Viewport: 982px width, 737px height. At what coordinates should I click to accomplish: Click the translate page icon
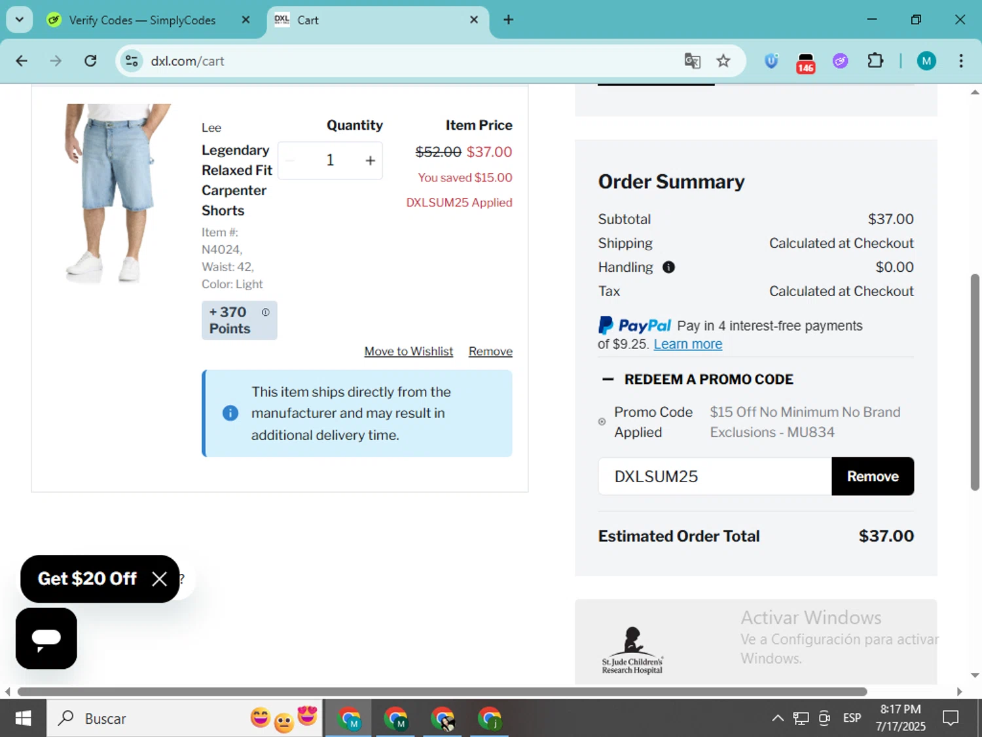(692, 61)
